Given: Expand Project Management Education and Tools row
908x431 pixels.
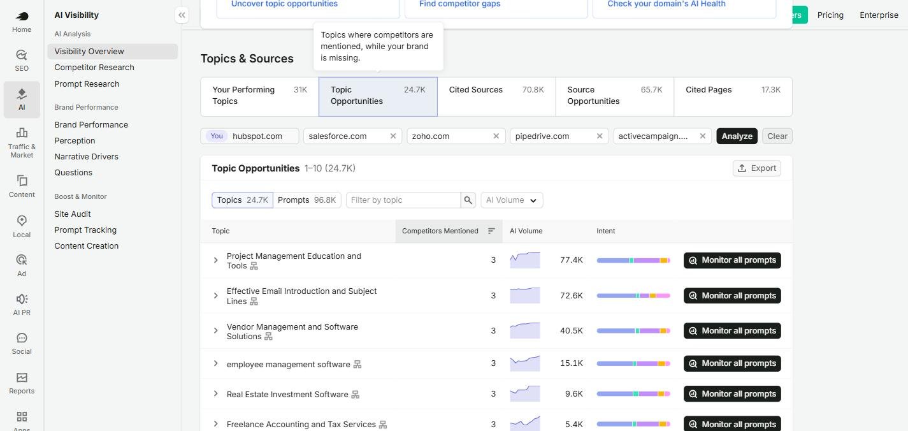Looking at the screenshot, I should point(215,260).
